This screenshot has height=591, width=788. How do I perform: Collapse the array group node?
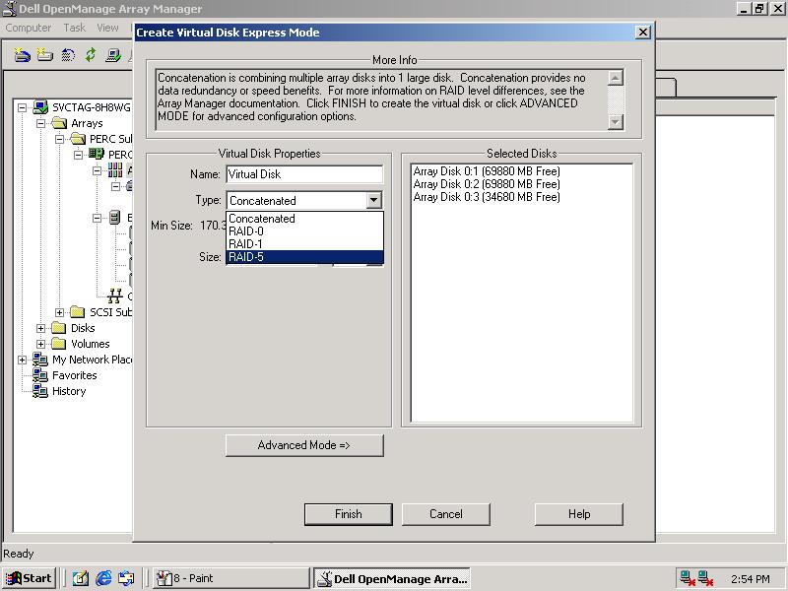[97, 170]
